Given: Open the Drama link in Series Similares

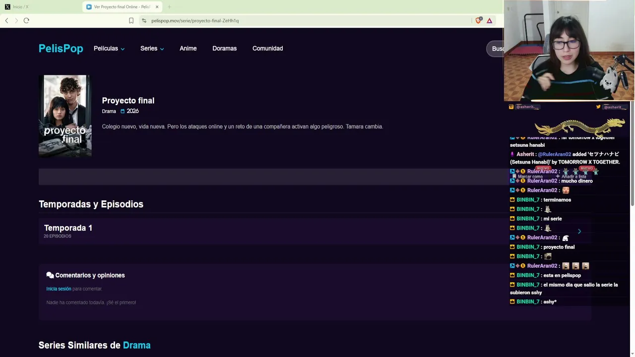Looking at the screenshot, I should tap(136, 345).
